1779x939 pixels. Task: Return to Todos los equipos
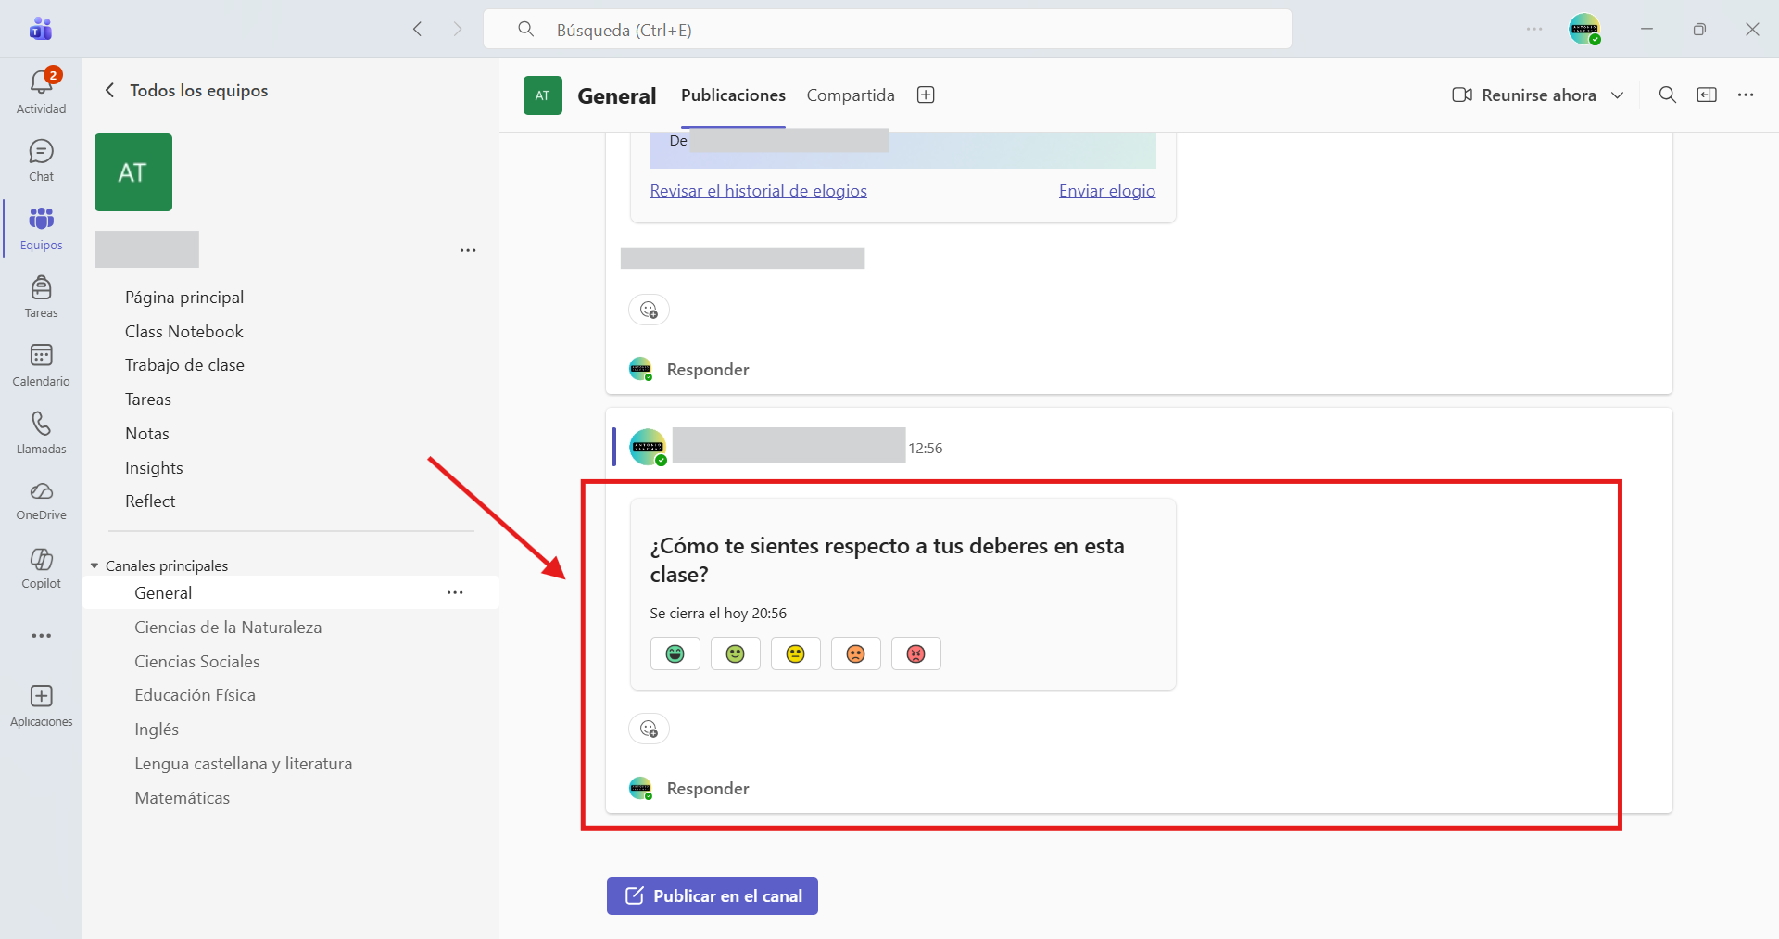pyautogui.click(x=186, y=90)
